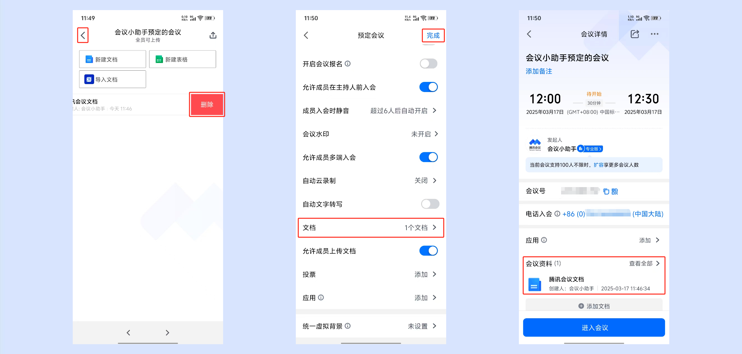
Task: Show meeting QR code icon
Action: [615, 191]
